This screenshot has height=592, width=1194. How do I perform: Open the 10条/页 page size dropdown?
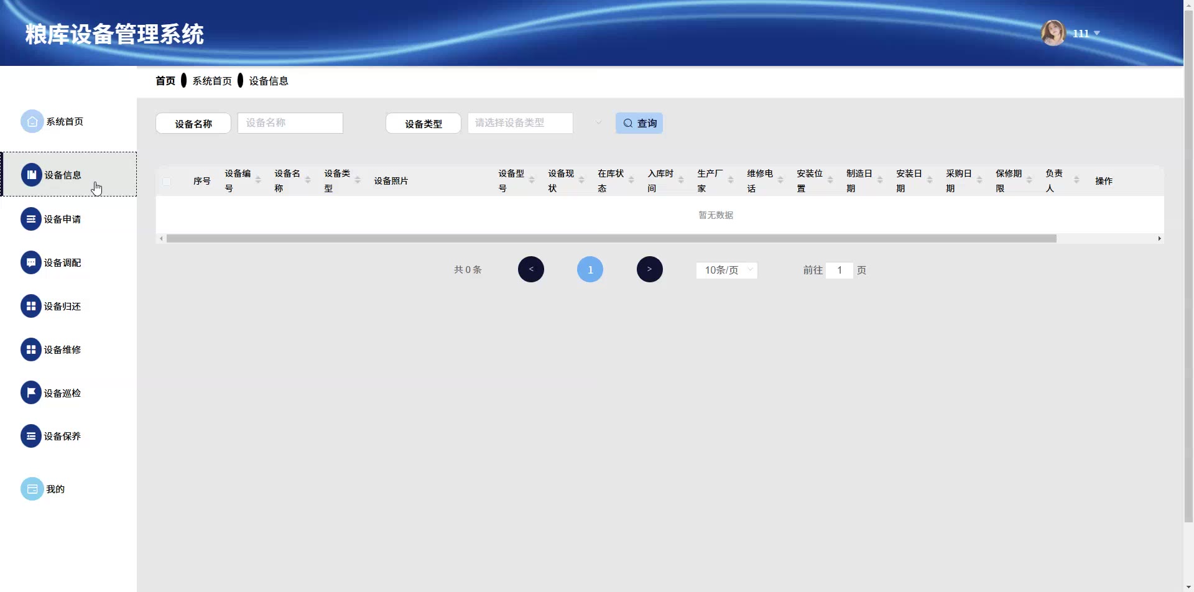[x=726, y=270]
